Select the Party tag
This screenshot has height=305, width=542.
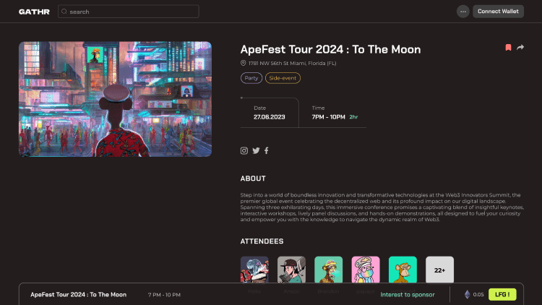pyautogui.click(x=251, y=78)
